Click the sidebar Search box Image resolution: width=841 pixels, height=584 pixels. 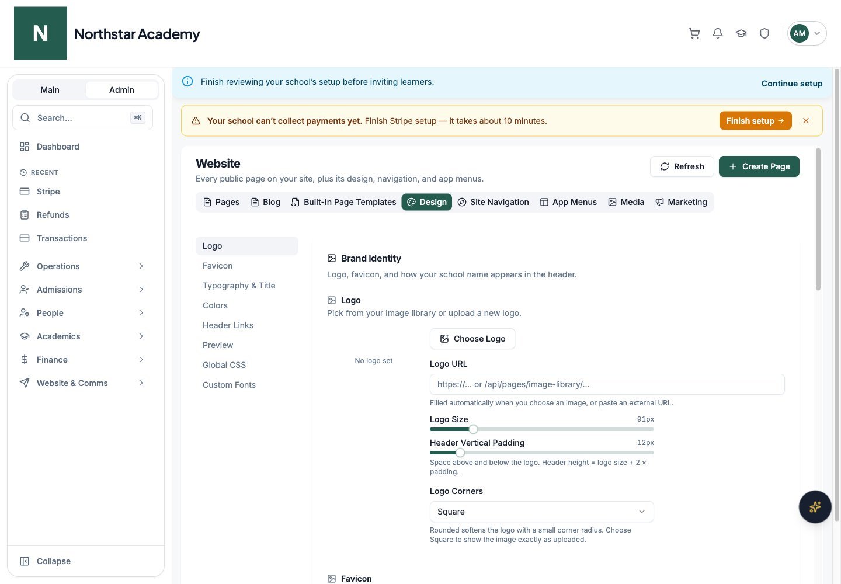[82, 118]
